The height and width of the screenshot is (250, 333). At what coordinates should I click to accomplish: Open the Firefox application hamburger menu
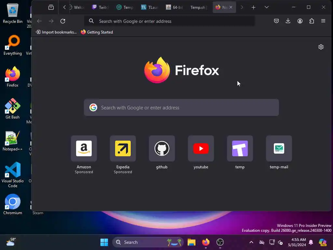[x=323, y=21]
